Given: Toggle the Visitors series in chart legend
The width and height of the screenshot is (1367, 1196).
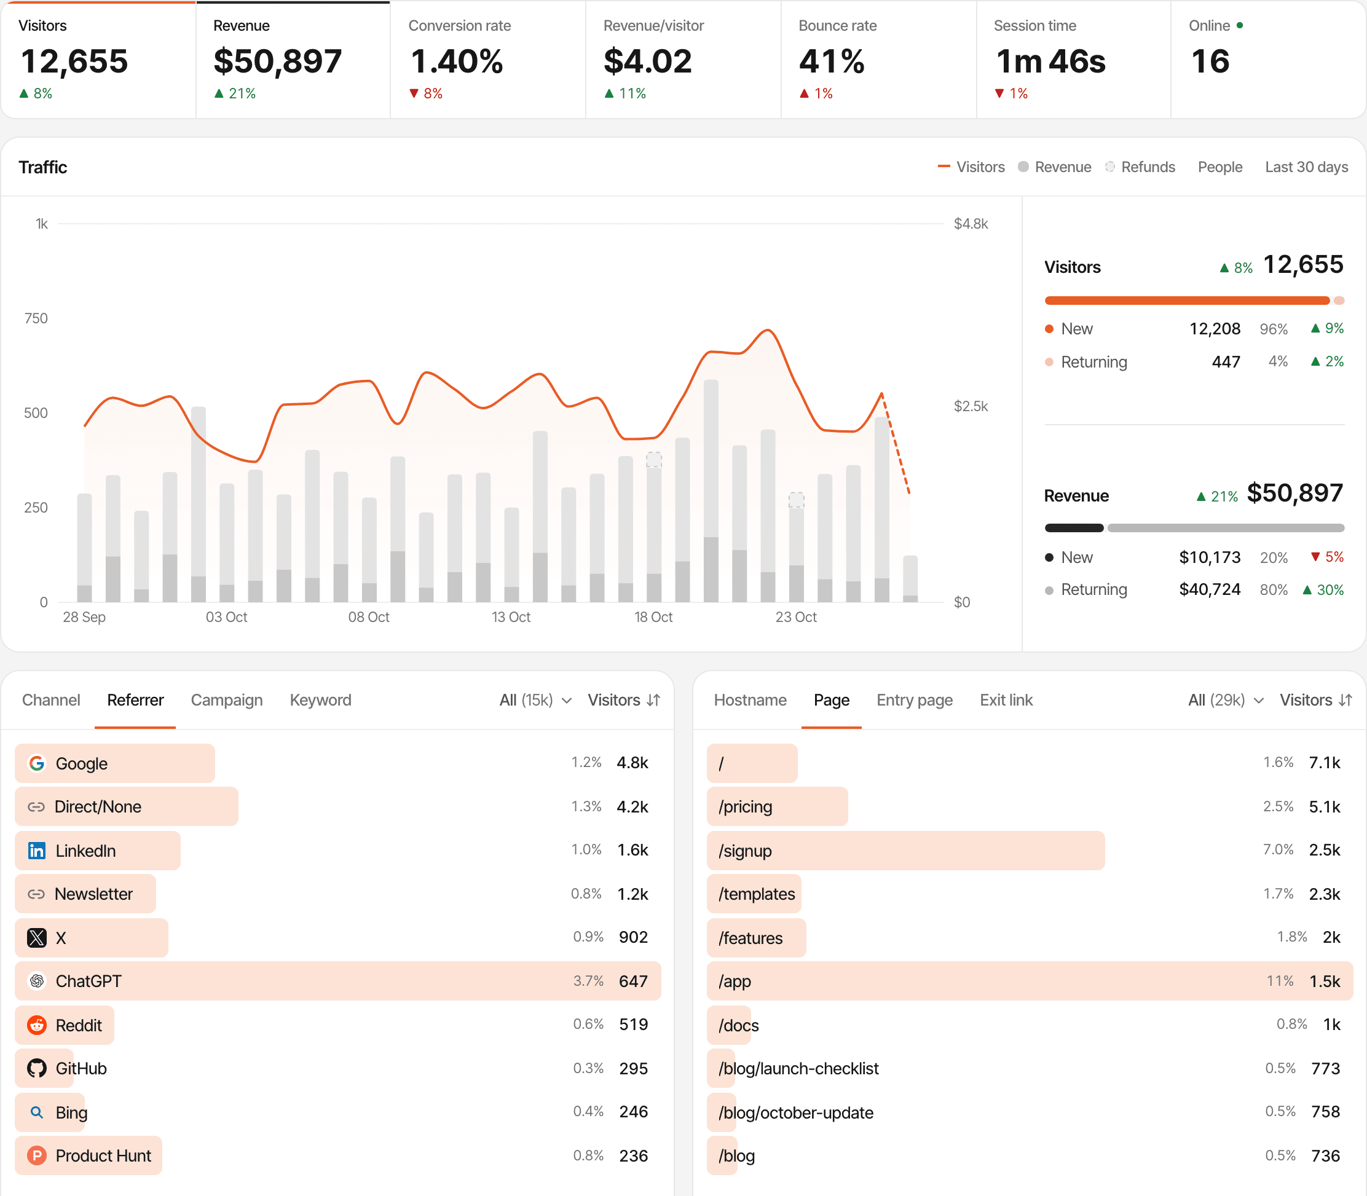Looking at the screenshot, I should [971, 167].
